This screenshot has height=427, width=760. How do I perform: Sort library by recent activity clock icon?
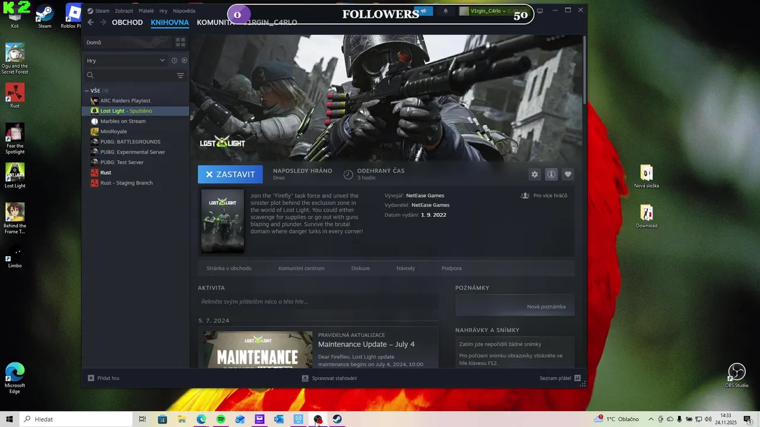(x=174, y=60)
